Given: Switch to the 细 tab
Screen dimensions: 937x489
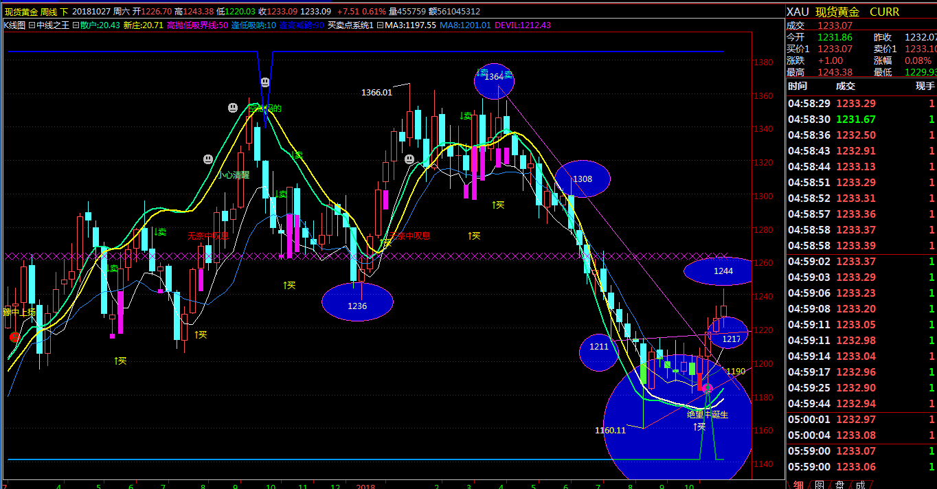Looking at the screenshot, I should coord(798,485).
